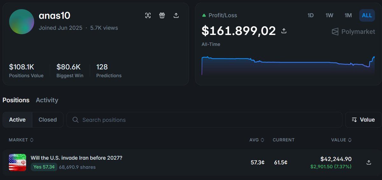
Task: Sort by the VALUE column header
Action: tap(341, 140)
